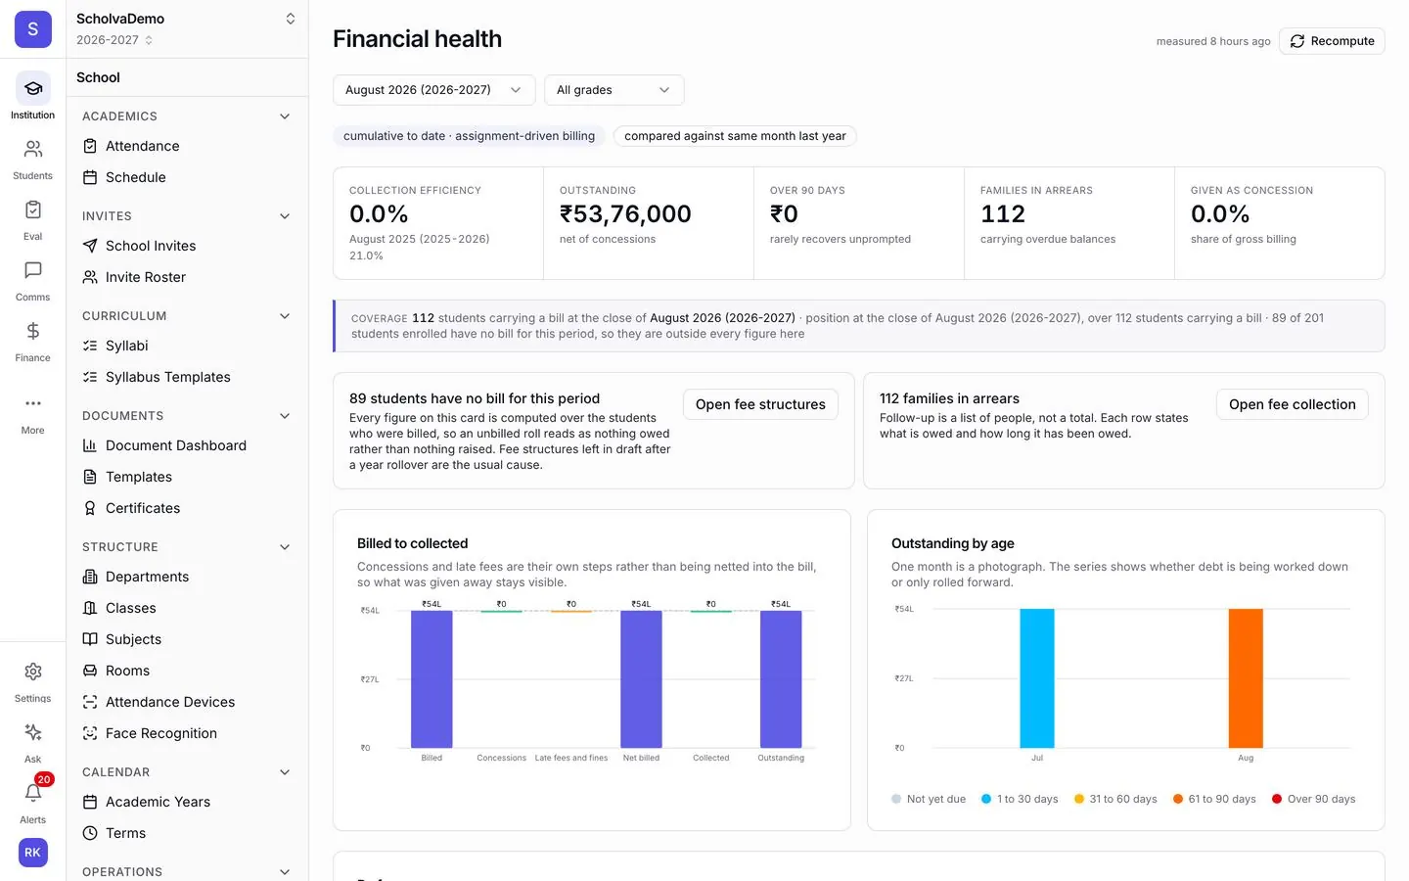1409x881 pixels.
Task: Click the Face Recognition scan icon
Action: tap(90, 733)
